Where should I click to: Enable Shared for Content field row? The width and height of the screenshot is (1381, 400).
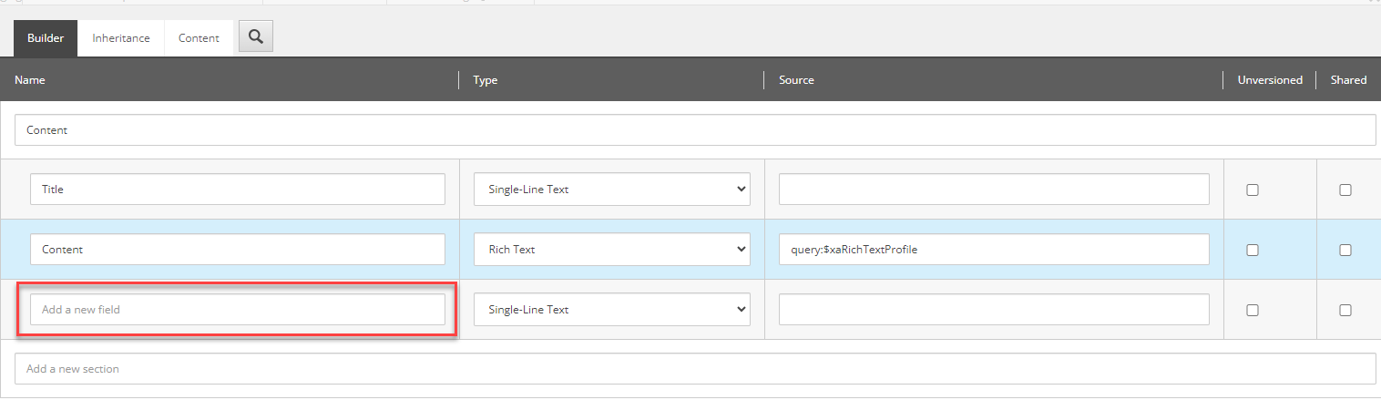pyautogui.click(x=1345, y=250)
